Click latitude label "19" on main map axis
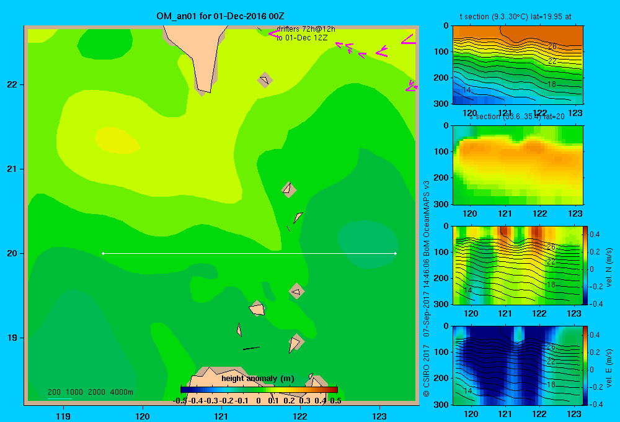Viewport: 620px width, 422px height. pos(12,338)
